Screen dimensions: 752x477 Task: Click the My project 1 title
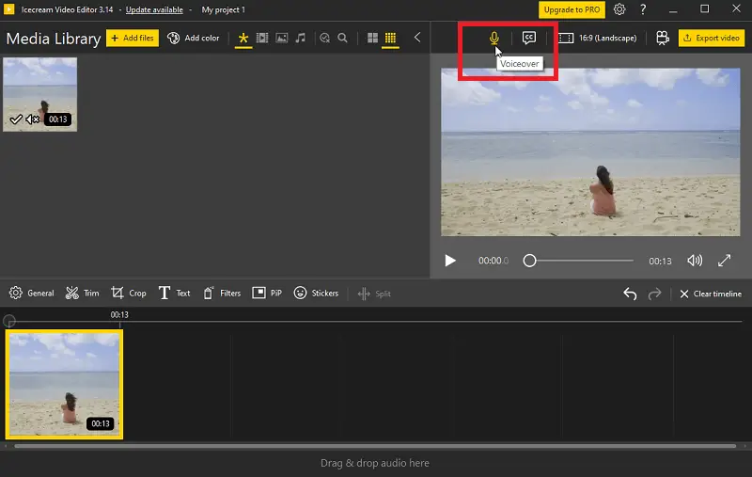[x=223, y=9]
